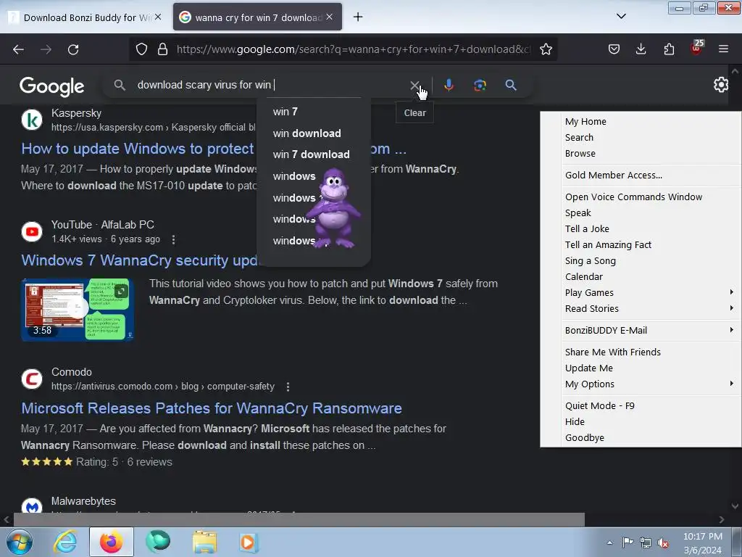
Task: Click the Google search input field
Action: point(270,86)
